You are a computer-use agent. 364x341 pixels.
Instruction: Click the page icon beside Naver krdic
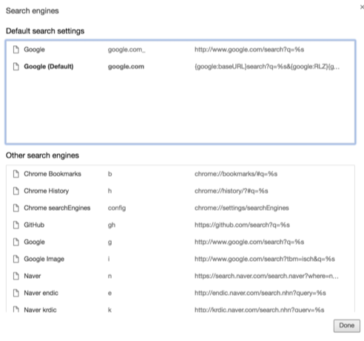coord(16,309)
